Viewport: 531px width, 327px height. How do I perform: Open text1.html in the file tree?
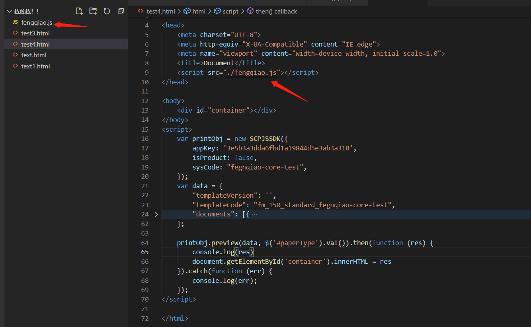click(35, 66)
